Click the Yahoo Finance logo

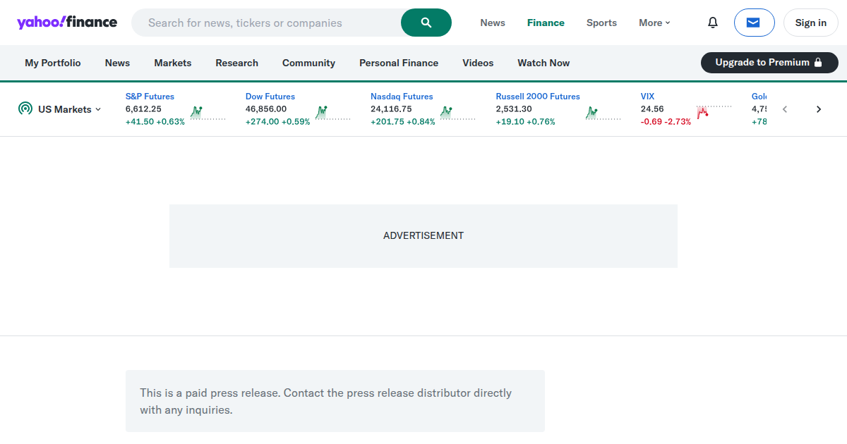(x=67, y=23)
